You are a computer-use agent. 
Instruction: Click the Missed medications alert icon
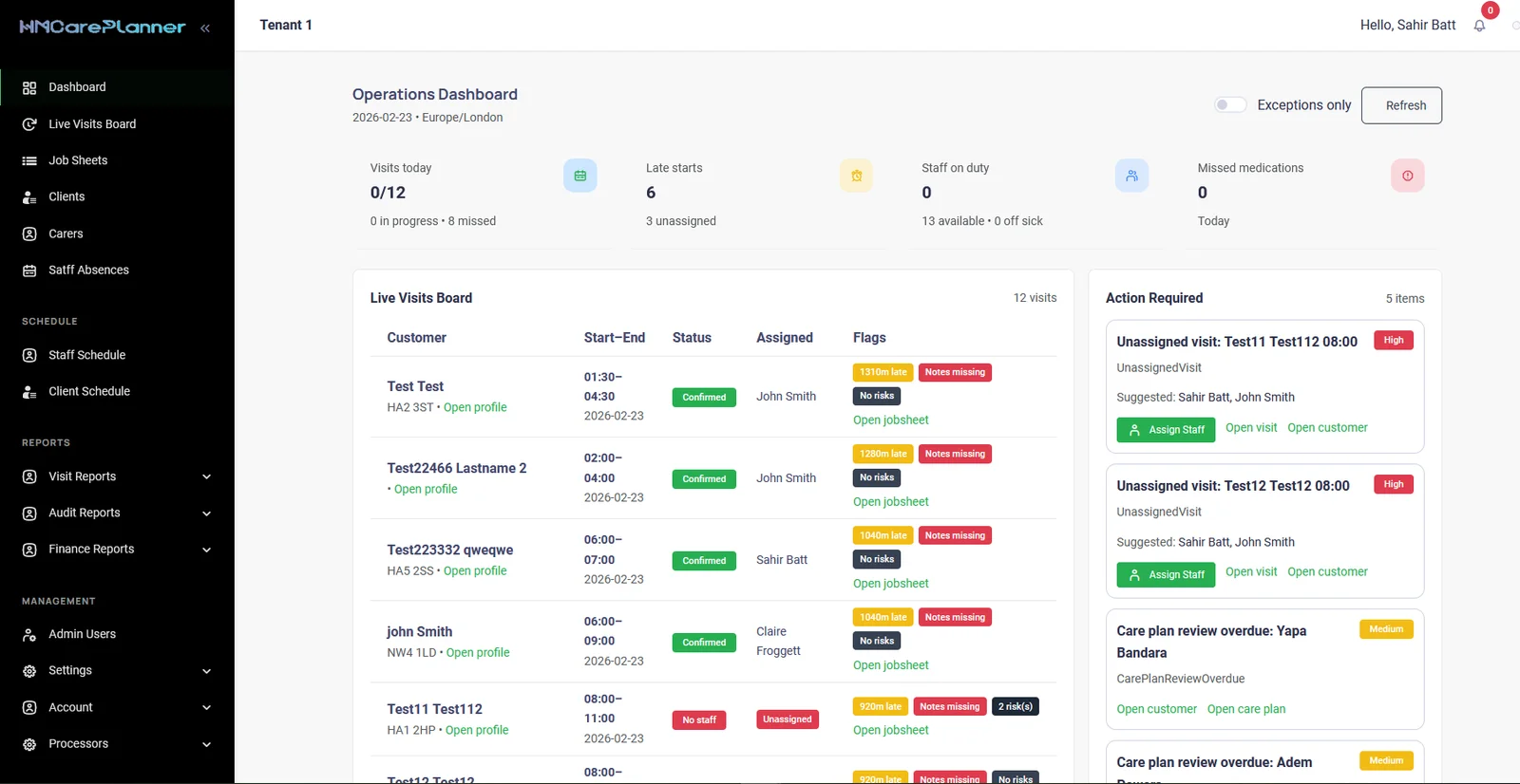(x=1408, y=176)
